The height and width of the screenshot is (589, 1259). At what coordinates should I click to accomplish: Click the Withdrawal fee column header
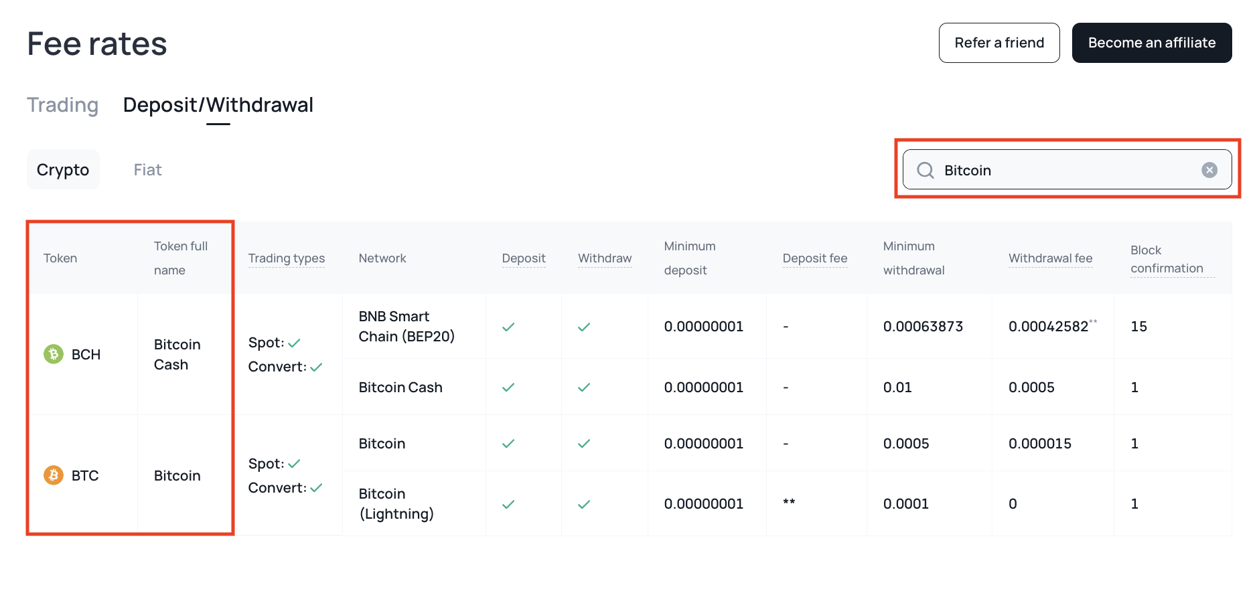coord(1050,258)
